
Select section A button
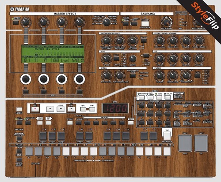(43, 136)
